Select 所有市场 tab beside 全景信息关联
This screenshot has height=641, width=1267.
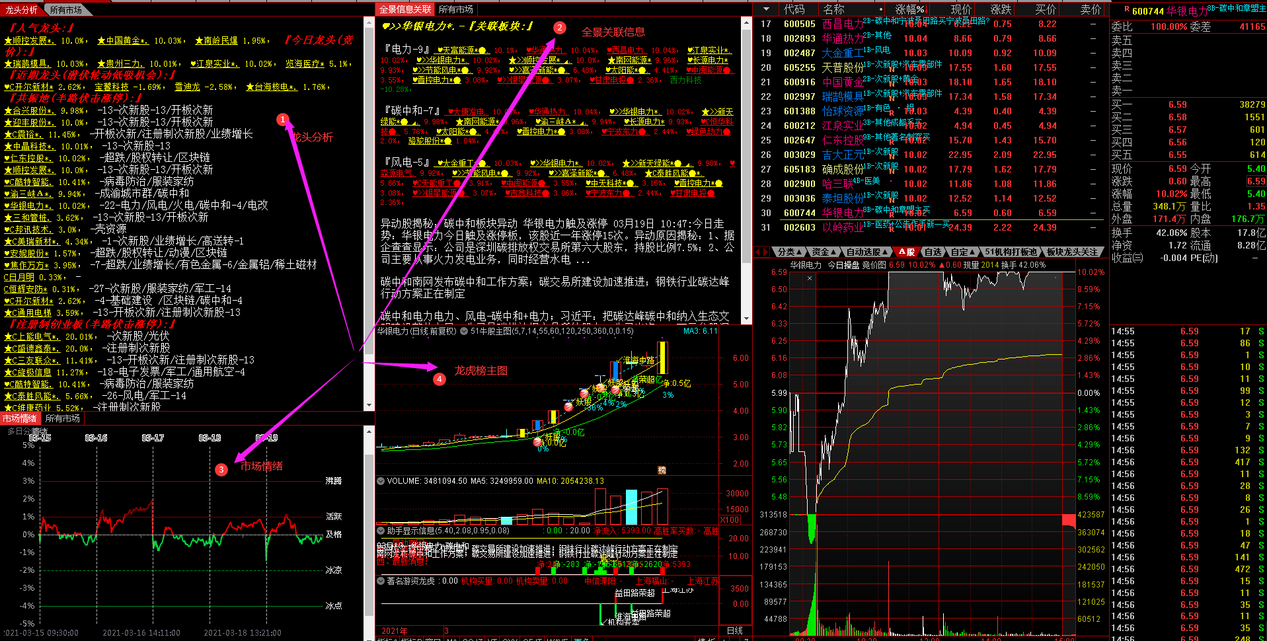[x=456, y=9]
